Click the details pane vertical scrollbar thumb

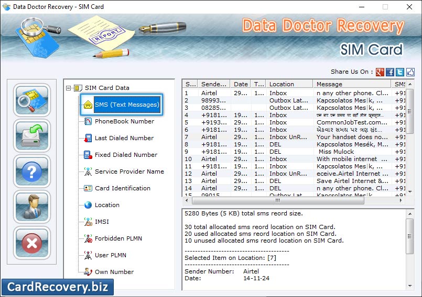tap(409, 236)
